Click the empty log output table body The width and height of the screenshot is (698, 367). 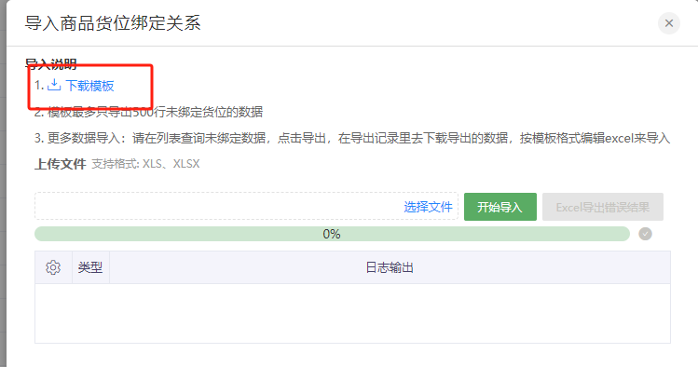pos(352,313)
